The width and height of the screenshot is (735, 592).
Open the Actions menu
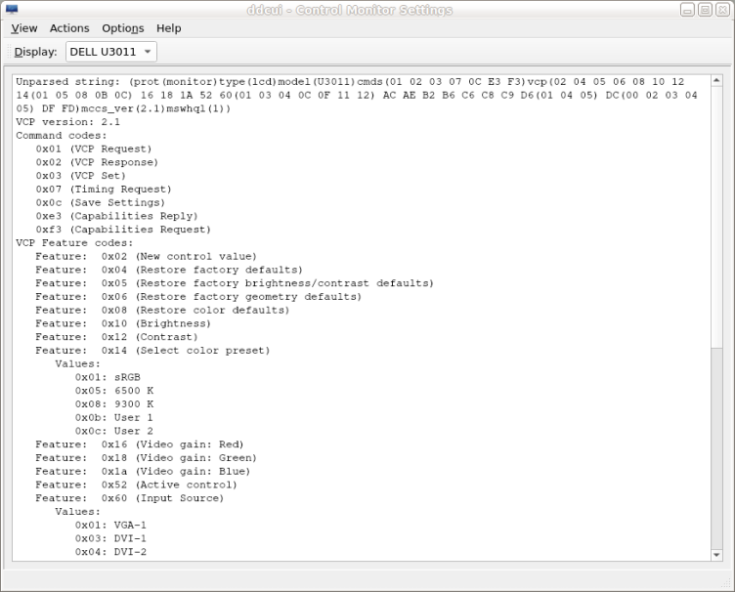pos(69,28)
